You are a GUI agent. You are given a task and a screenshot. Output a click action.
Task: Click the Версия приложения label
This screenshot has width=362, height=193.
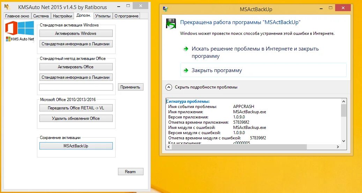[x=188, y=117]
